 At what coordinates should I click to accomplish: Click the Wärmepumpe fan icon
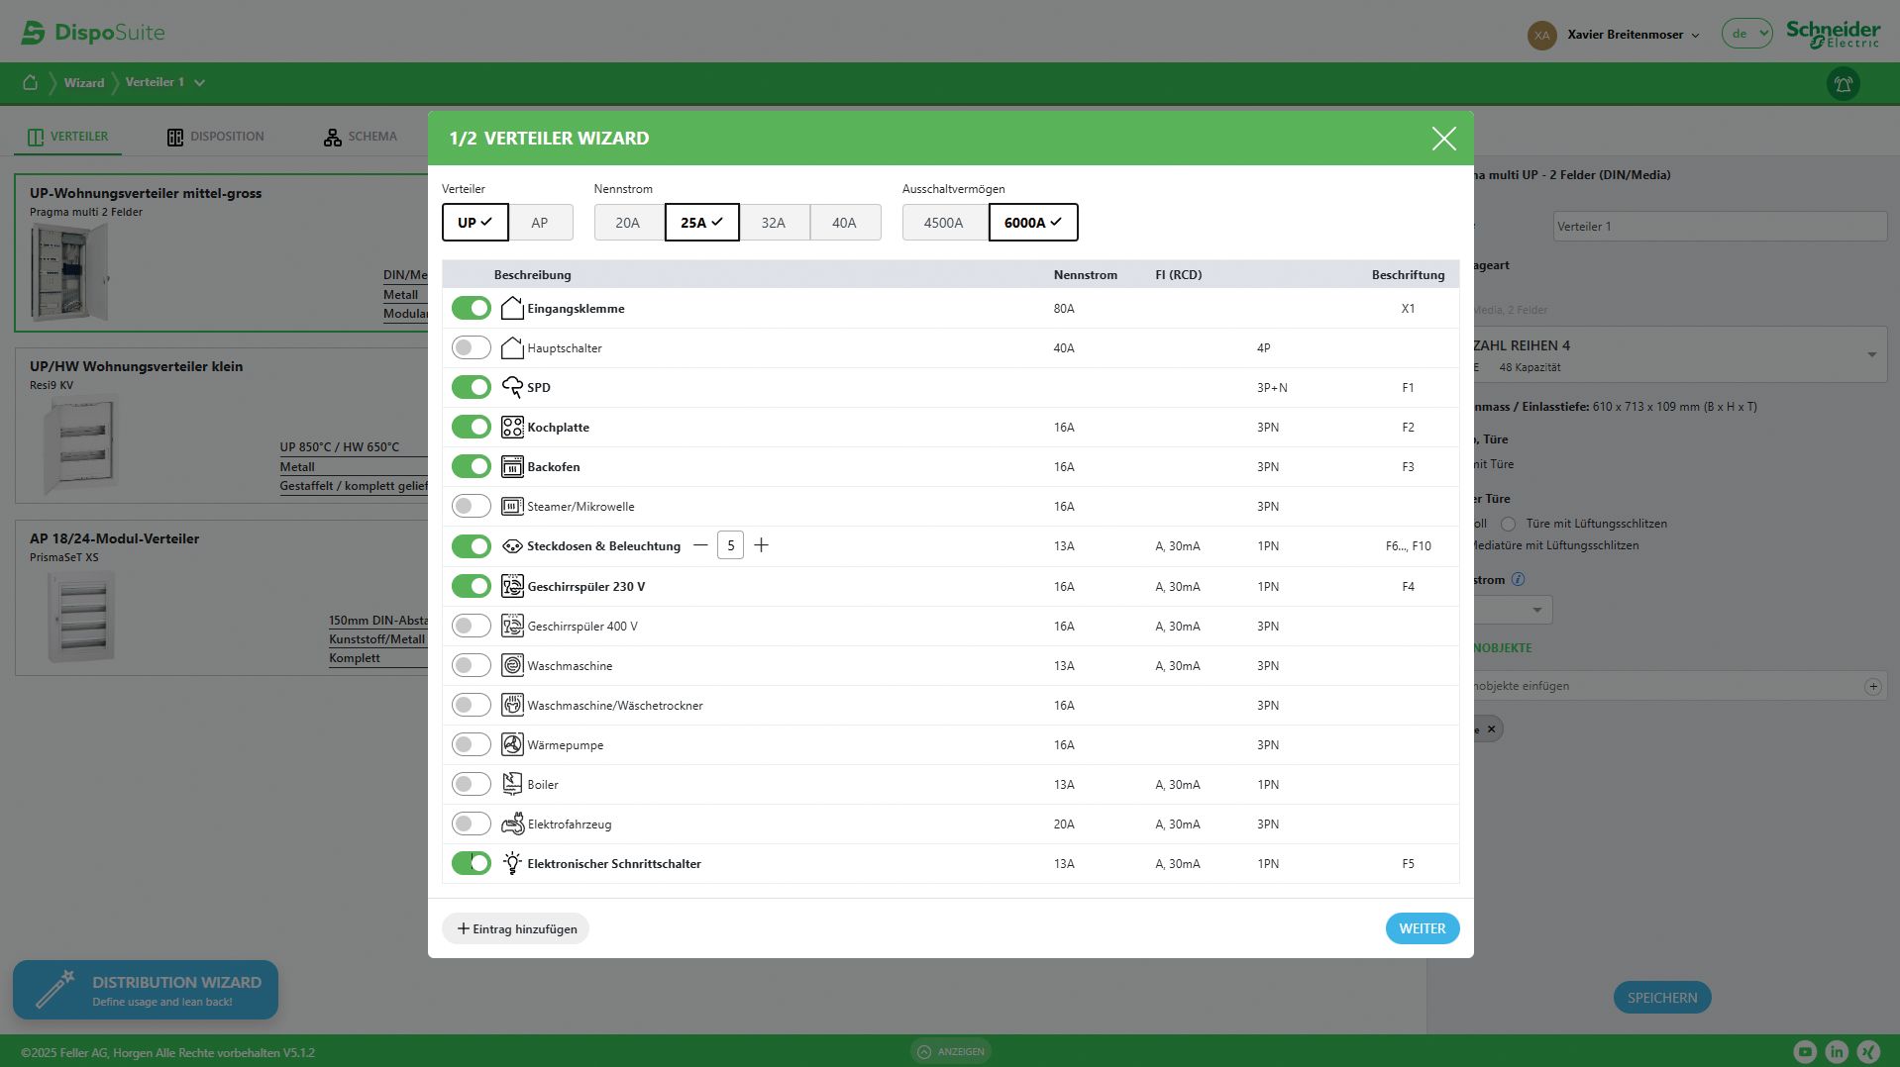[x=512, y=744]
